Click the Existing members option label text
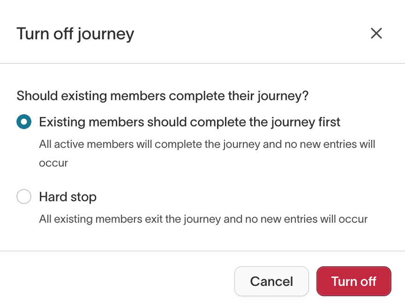405x306 pixels. point(189,122)
